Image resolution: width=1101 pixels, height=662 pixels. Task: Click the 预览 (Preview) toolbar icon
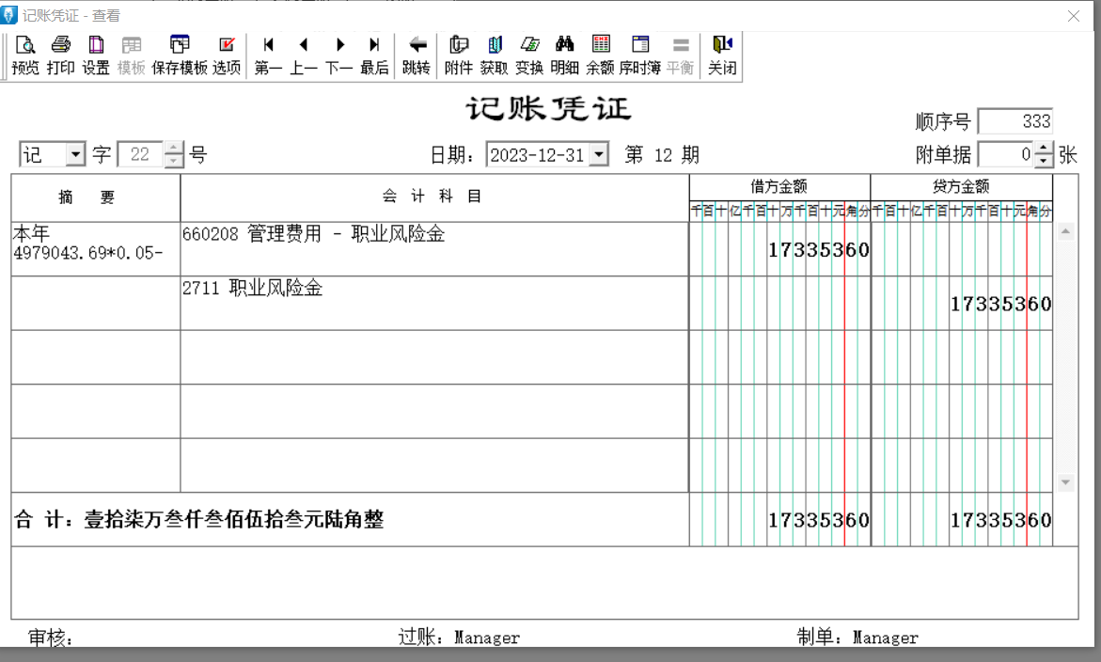(25, 55)
